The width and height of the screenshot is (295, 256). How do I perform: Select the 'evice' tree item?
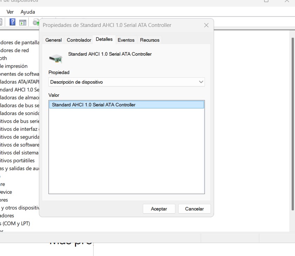pyautogui.click(x=6, y=192)
